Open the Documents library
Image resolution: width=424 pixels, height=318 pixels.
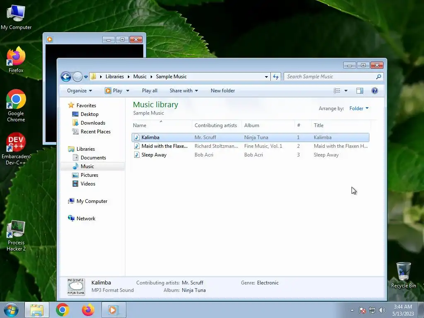pyautogui.click(x=93, y=158)
